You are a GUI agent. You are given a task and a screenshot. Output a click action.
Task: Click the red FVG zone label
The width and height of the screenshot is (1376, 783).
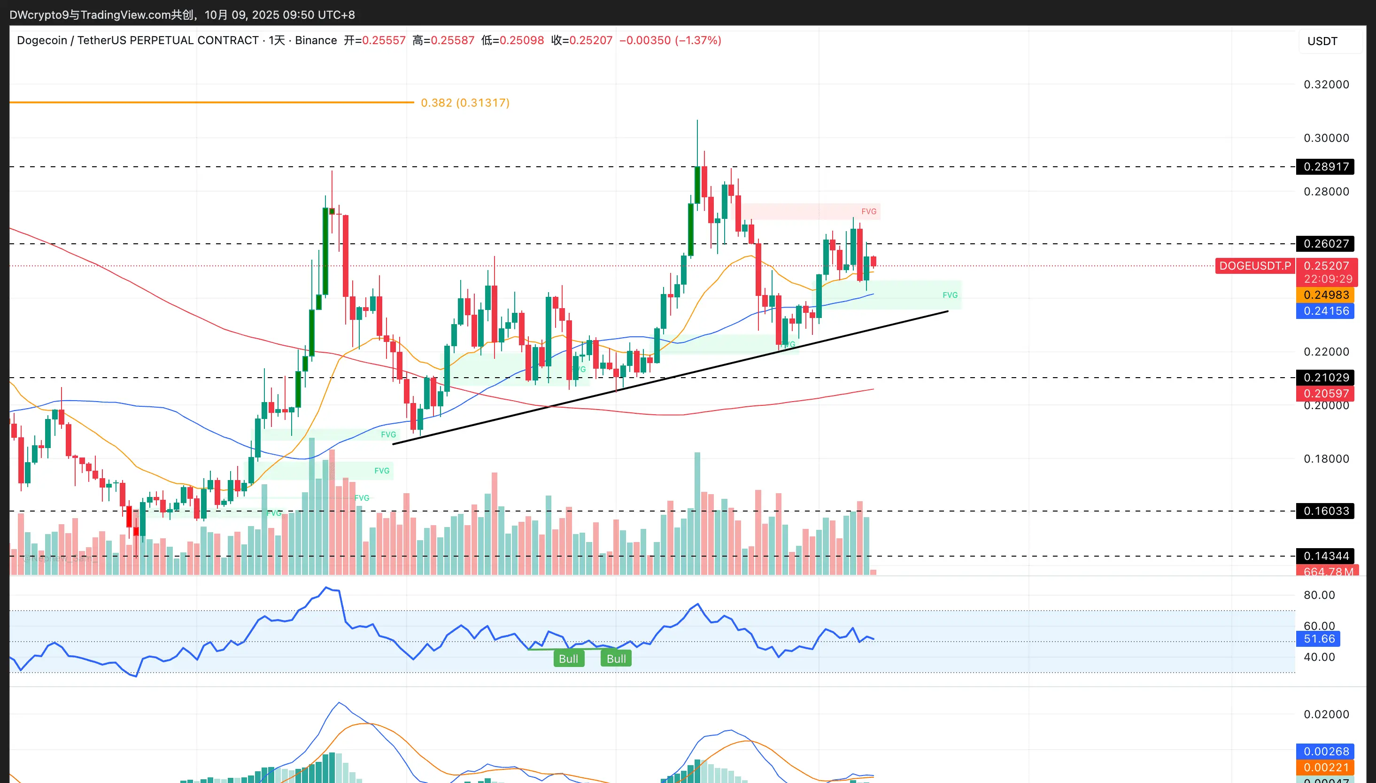pos(869,211)
